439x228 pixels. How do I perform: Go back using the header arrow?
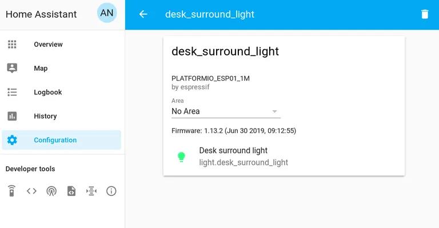click(143, 14)
